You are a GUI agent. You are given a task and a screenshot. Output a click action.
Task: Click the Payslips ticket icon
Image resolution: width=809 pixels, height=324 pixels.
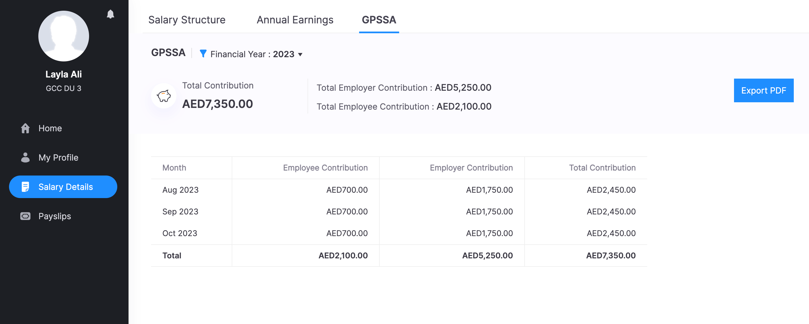point(25,216)
